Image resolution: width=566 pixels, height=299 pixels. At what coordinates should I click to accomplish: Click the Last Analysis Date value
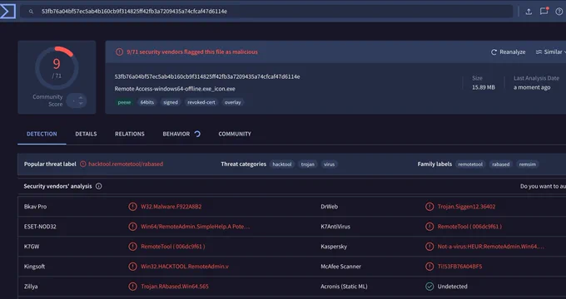point(532,87)
